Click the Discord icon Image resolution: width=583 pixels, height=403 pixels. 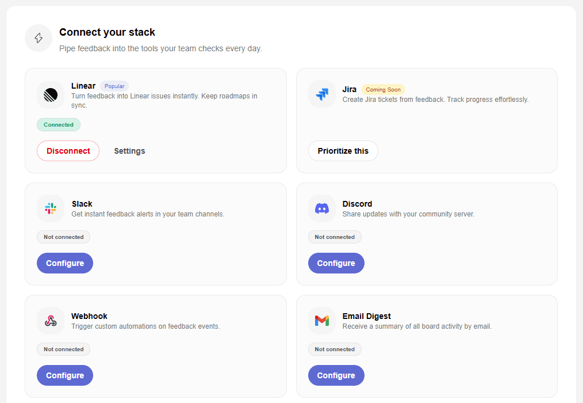(322, 208)
